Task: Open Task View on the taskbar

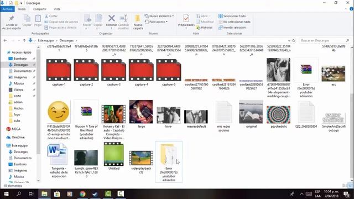Action: (x=31, y=194)
